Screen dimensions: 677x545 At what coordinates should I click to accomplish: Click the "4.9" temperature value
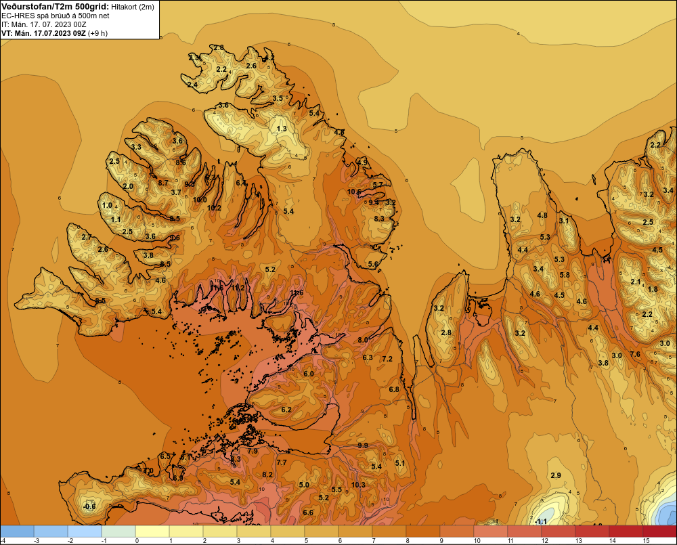click(362, 162)
